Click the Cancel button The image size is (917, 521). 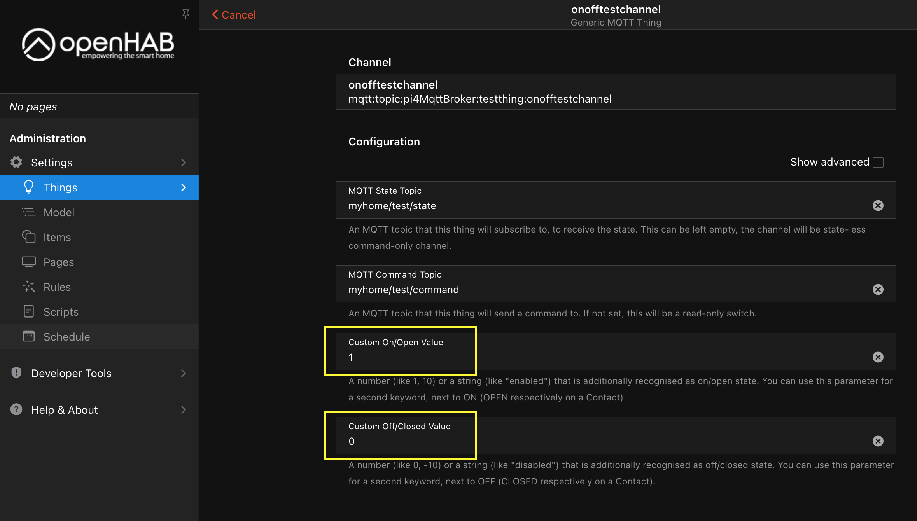click(233, 14)
